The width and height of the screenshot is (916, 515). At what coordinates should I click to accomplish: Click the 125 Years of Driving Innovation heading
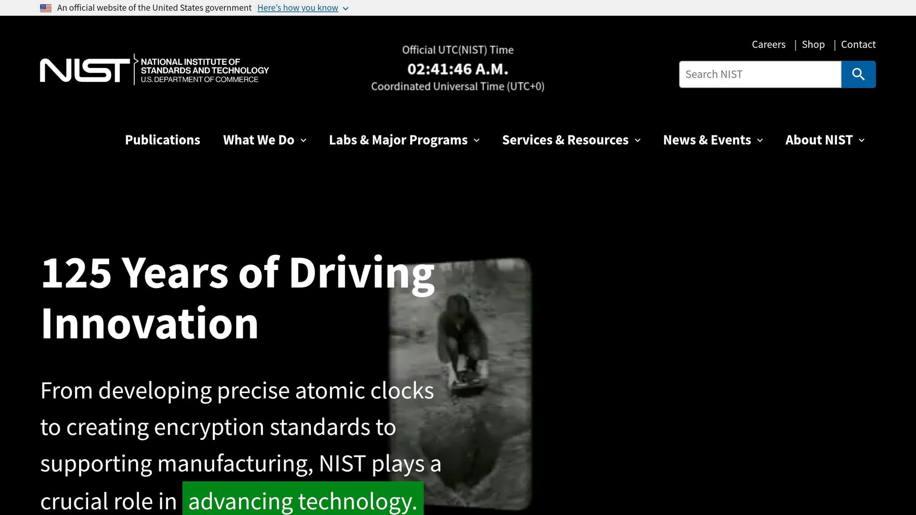pyautogui.click(x=237, y=298)
